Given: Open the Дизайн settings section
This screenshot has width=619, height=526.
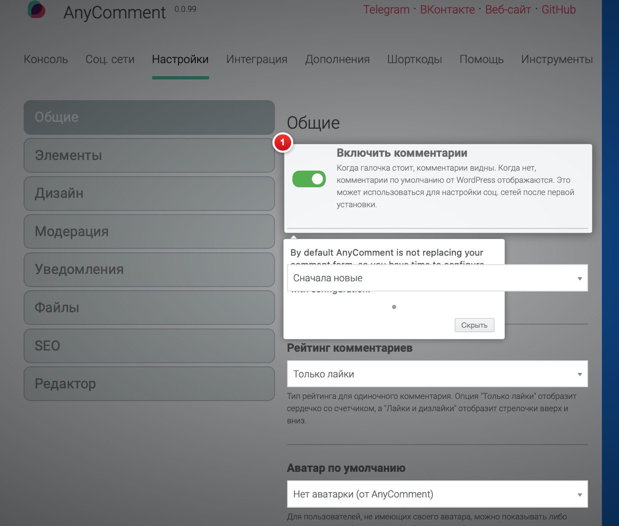Looking at the screenshot, I should point(149,194).
